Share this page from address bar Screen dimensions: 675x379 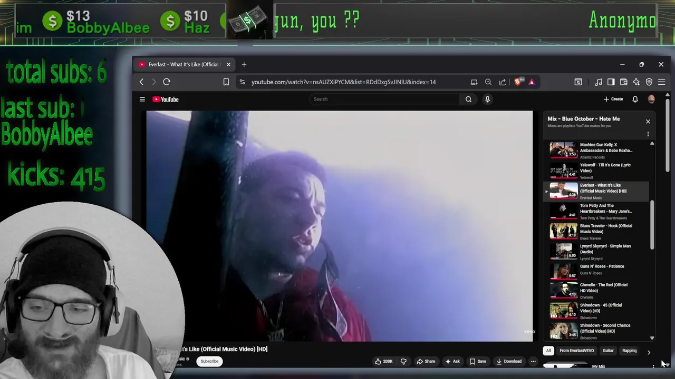(503, 82)
